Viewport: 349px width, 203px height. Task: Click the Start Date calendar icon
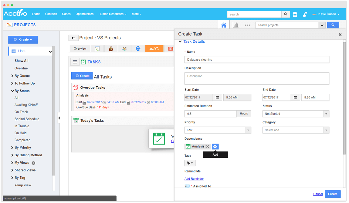(x=217, y=98)
